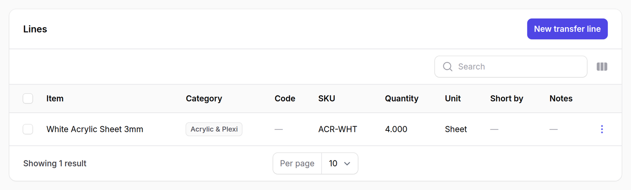631x190 pixels.
Task: Open the White Acrylic Sheet 3mm item
Action: click(95, 129)
